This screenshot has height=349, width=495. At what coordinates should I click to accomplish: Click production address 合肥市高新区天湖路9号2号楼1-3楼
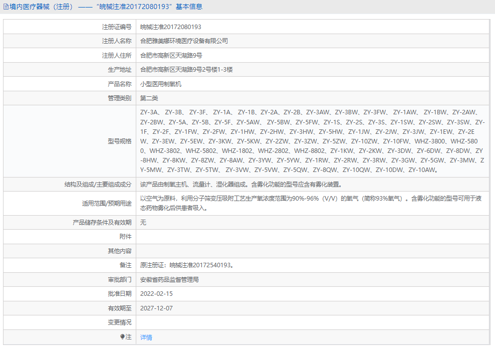[x=186, y=70]
